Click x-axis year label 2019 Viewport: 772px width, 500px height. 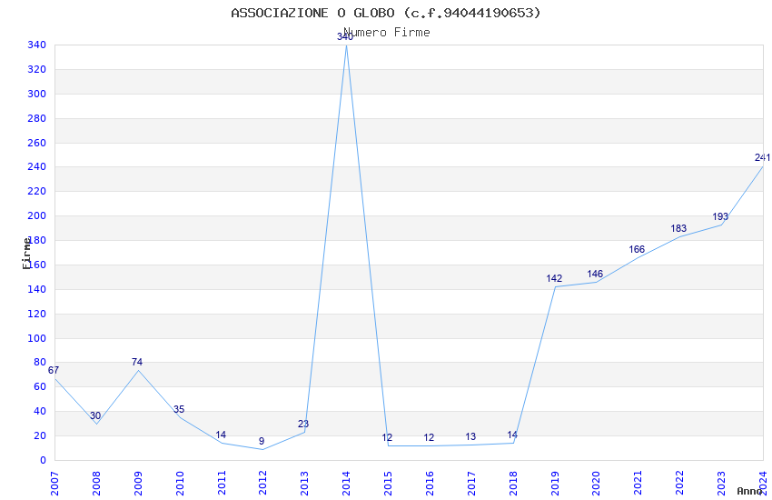pos(555,484)
